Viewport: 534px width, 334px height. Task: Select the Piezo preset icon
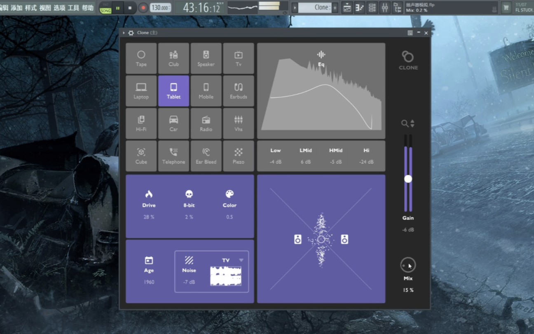pyautogui.click(x=239, y=156)
